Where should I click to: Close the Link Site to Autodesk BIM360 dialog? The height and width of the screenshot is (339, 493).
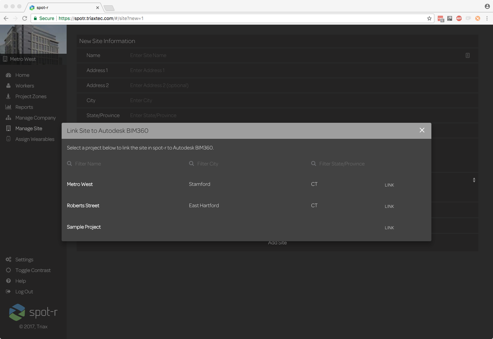click(x=422, y=130)
